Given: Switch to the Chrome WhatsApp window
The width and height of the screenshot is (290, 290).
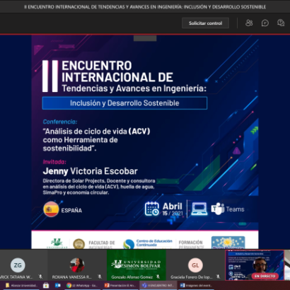Looking at the screenshot, I should coord(82,285).
